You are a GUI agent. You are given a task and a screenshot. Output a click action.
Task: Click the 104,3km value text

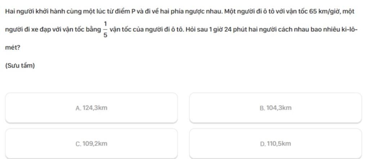pyautogui.click(x=279, y=108)
